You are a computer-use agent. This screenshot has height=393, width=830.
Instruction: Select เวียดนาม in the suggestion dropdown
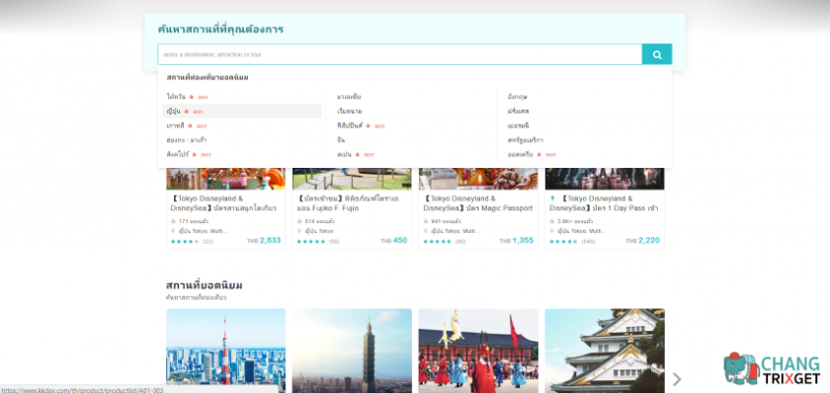(350, 111)
